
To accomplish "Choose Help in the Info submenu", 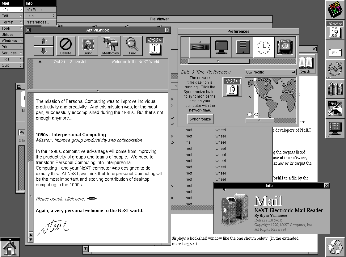I will pyautogui.click(x=40, y=16).
